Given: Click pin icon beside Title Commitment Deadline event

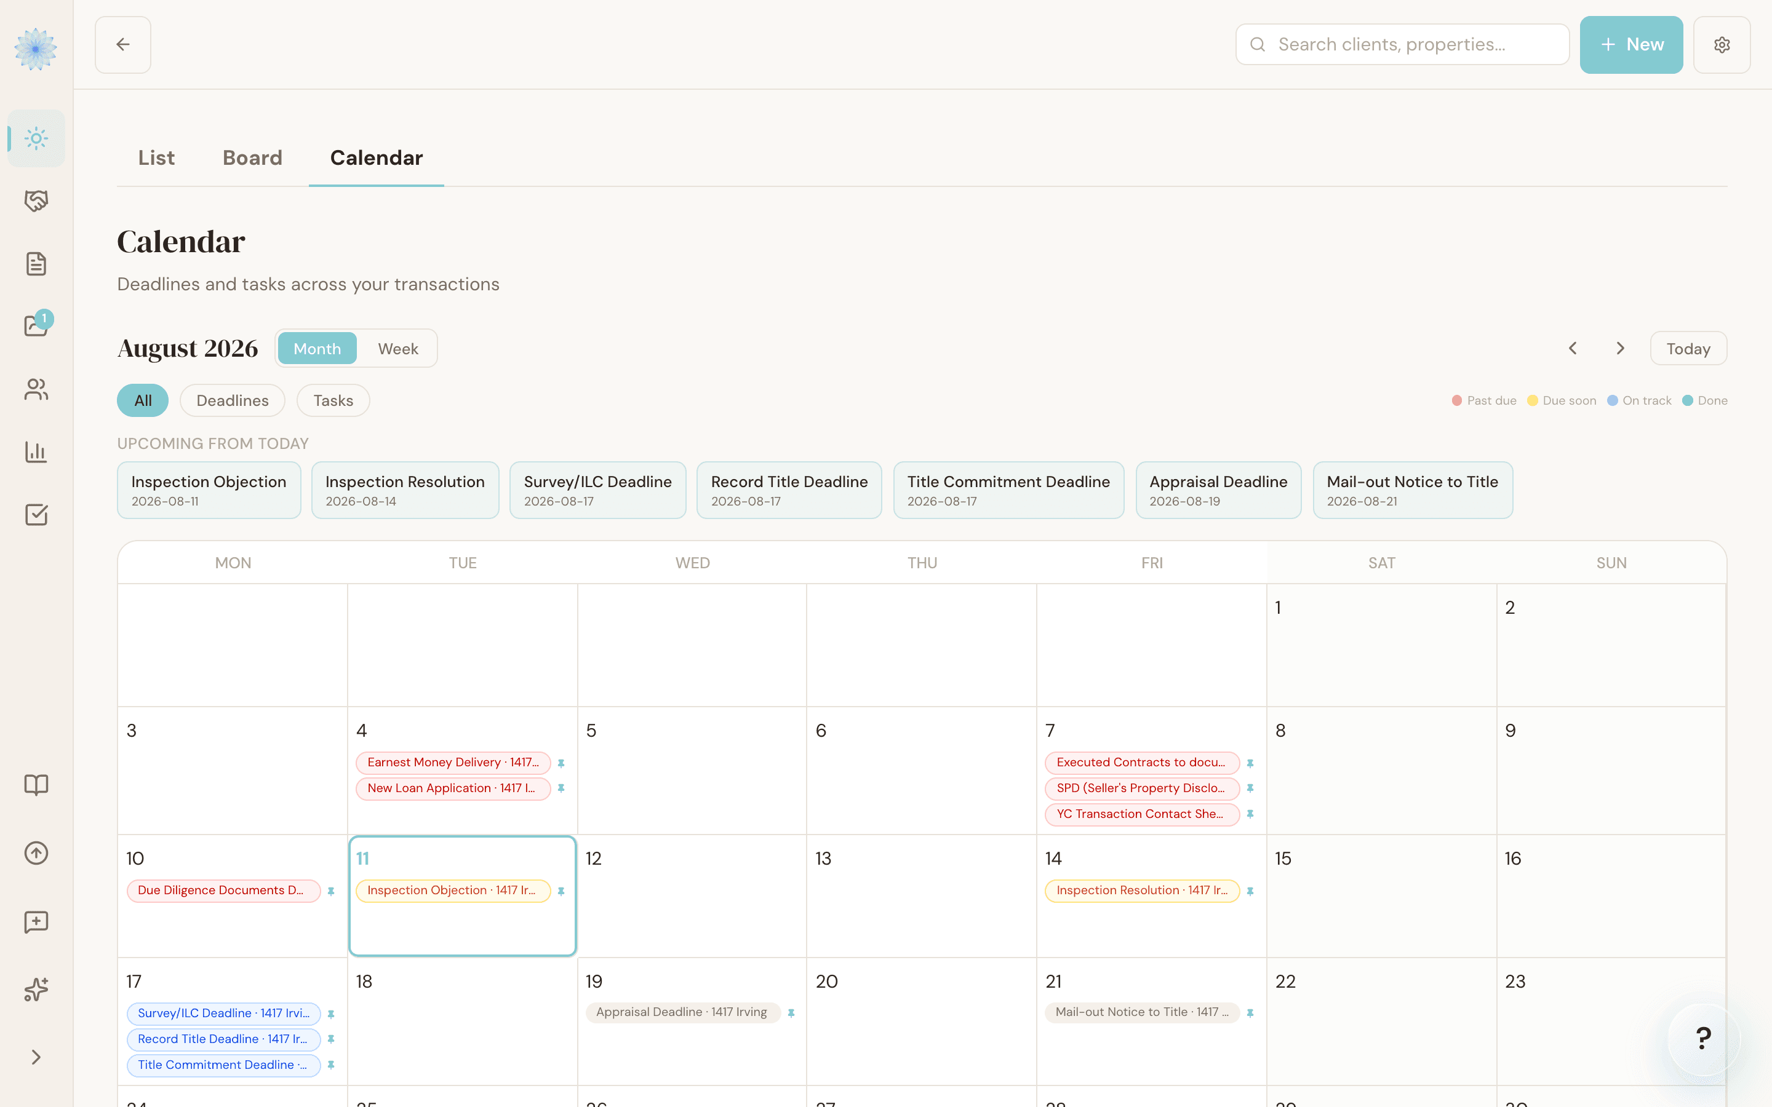Looking at the screenshot, I should pyautogui.click(x=331, y=1065).
